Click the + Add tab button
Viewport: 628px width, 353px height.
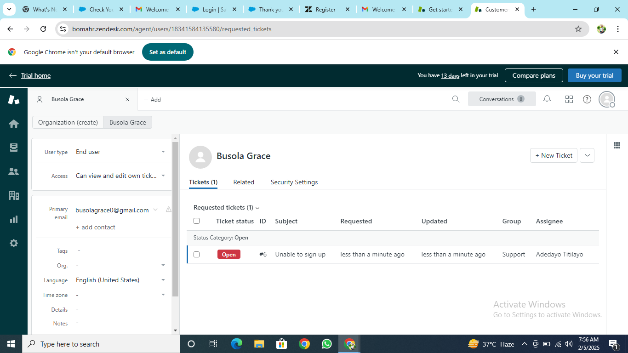(x=152, y=99)
